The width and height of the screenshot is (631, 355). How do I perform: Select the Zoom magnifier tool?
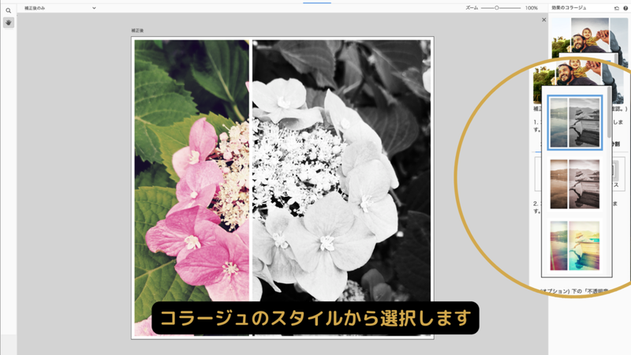point(8,11)
